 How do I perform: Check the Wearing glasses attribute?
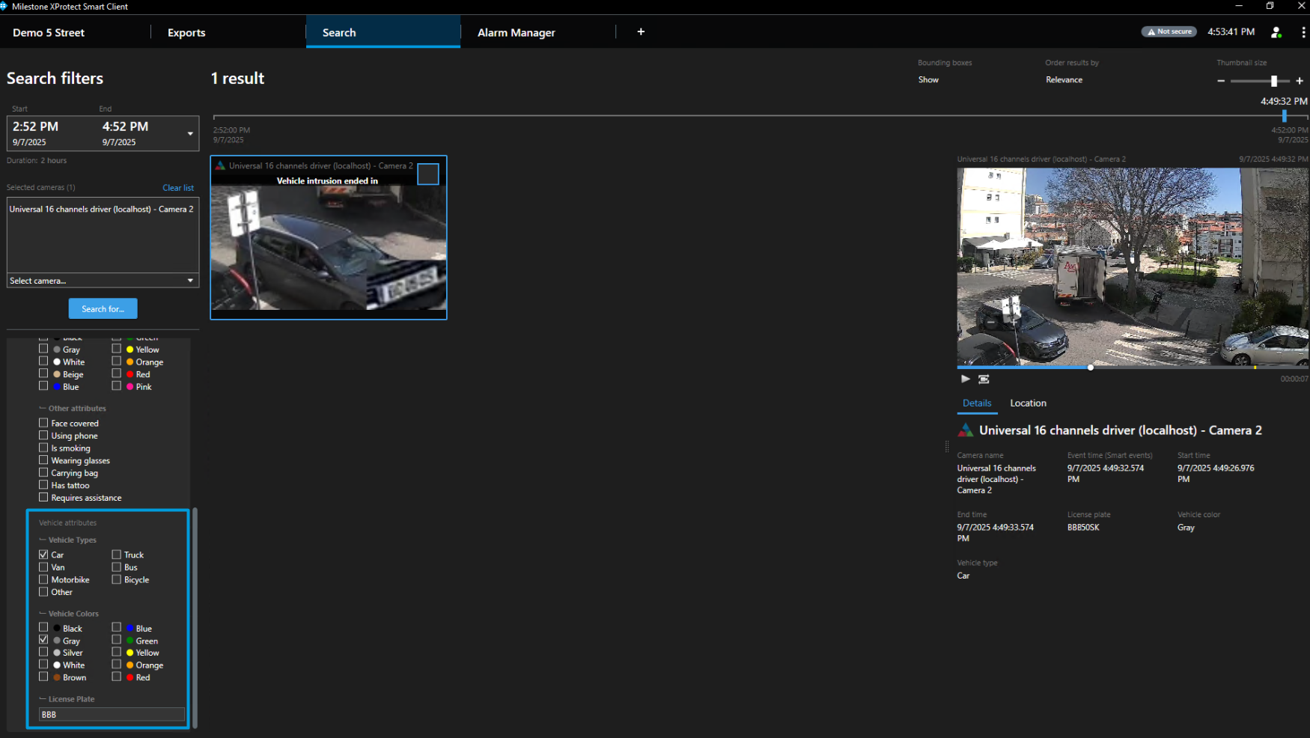[x=43, y=460]
